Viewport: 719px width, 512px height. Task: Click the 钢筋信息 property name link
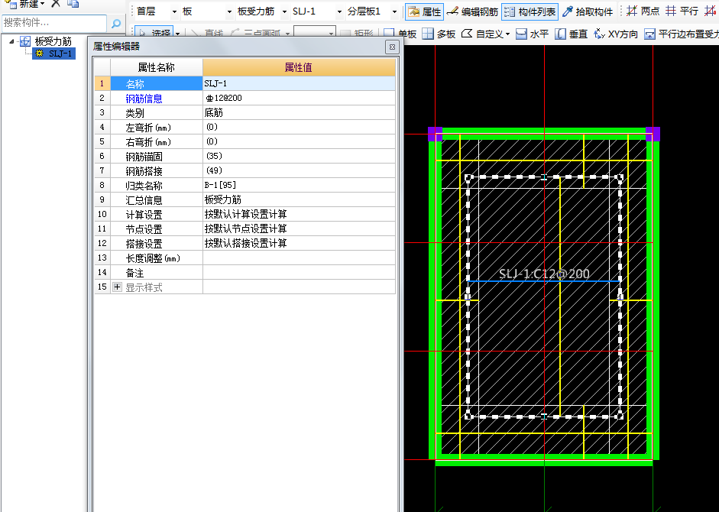(144, 99)
